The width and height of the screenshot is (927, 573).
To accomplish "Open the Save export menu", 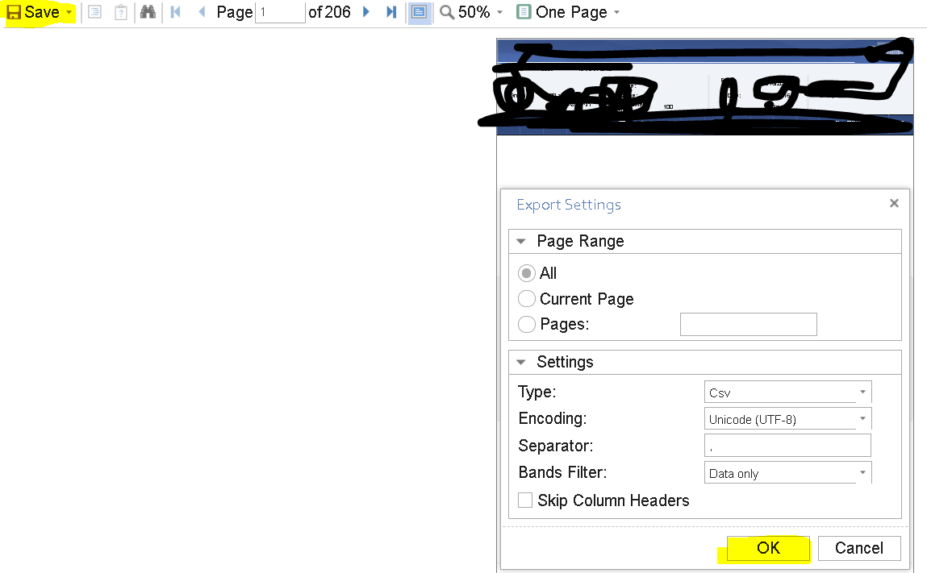I will click(x=40, y=12).
